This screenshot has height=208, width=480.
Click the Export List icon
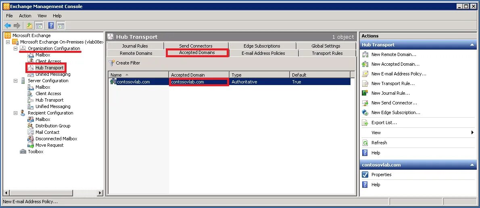tap(365, 123)
